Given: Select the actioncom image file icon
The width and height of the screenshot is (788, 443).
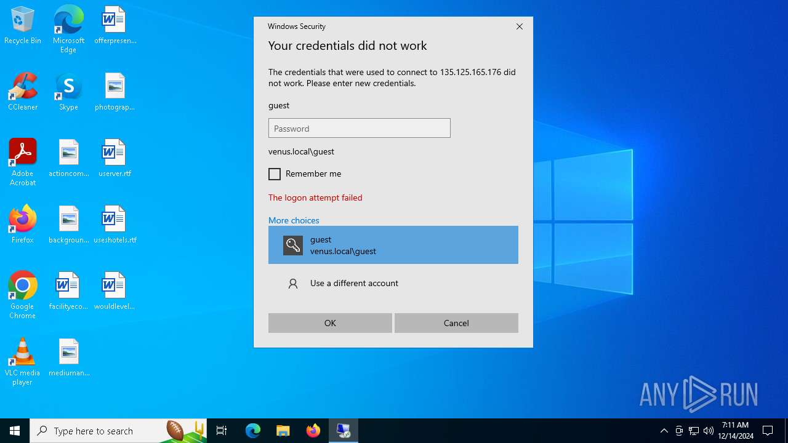Looking at the screenshot, I should 69,158.
